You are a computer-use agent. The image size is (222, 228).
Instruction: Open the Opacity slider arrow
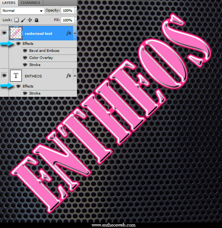[x=76, y=11]
